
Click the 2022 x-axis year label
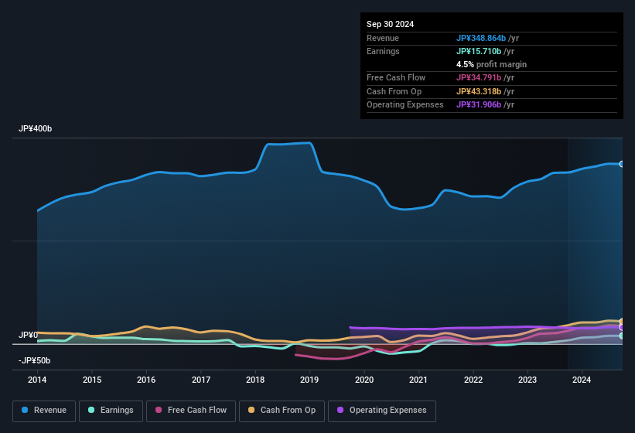click(473, 380)
